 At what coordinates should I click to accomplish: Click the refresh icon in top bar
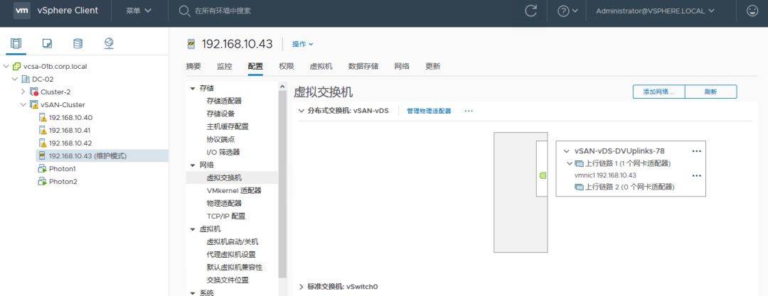pos(530,11)
